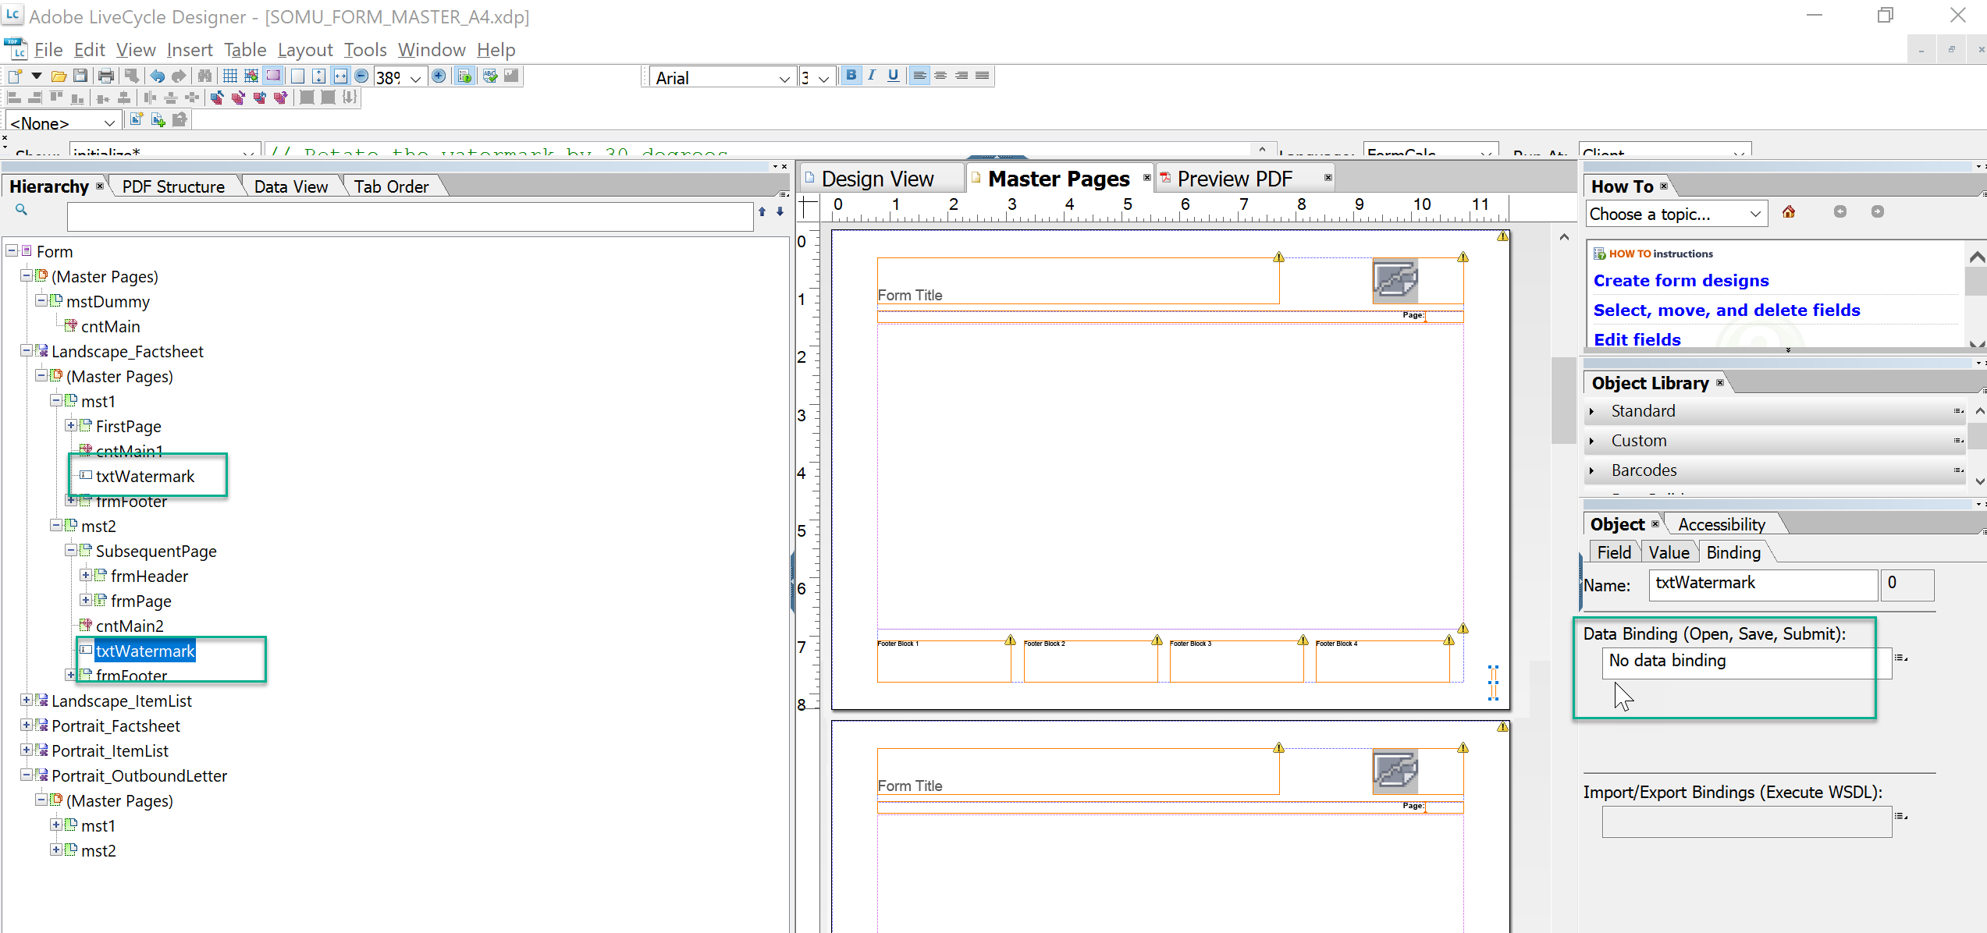Screen dimensions: 1987x933
Task: Select cntMain2 in hierarchy
Action: (x=130, y=626)
